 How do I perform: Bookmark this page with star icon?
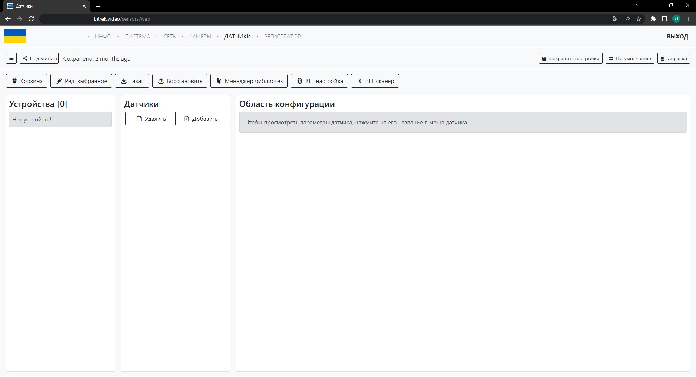point(638,19)
